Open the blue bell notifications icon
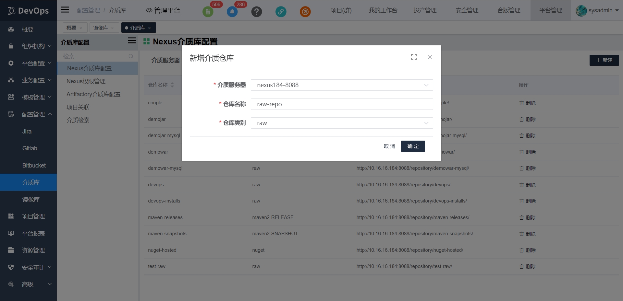 232,12
